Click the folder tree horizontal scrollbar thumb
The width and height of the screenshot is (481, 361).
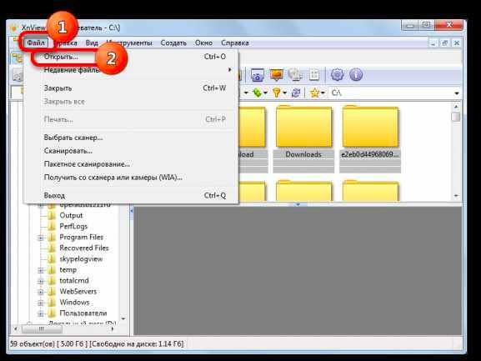[x=42, y=329]
